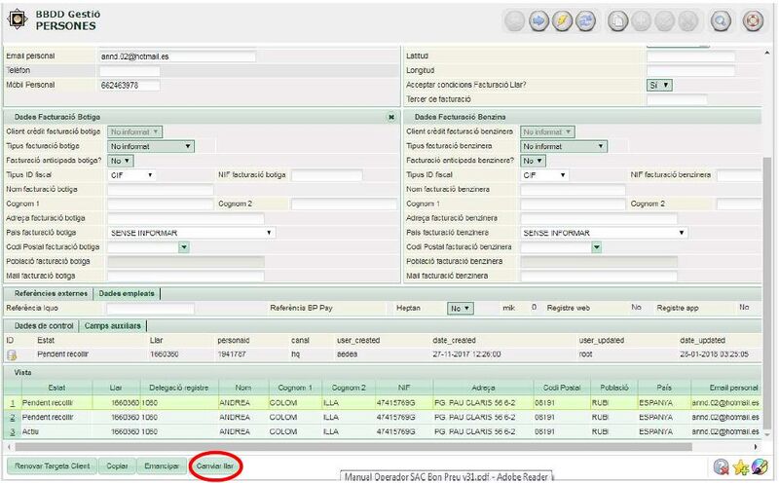Click the blue forward arrow toolbar icon
This screenshot has height=483, width=779.
click(x=538, y=19)
